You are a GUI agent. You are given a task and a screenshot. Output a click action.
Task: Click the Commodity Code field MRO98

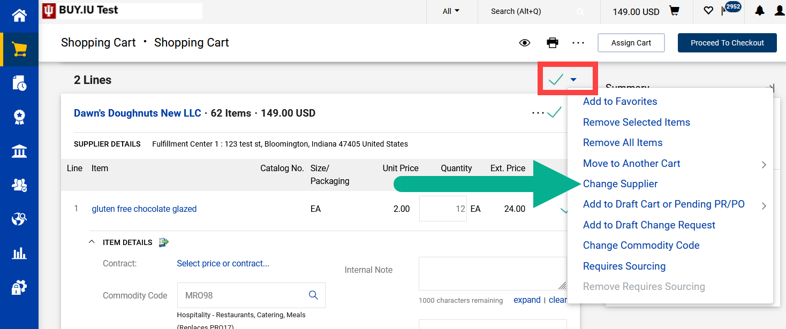point(251,295)
